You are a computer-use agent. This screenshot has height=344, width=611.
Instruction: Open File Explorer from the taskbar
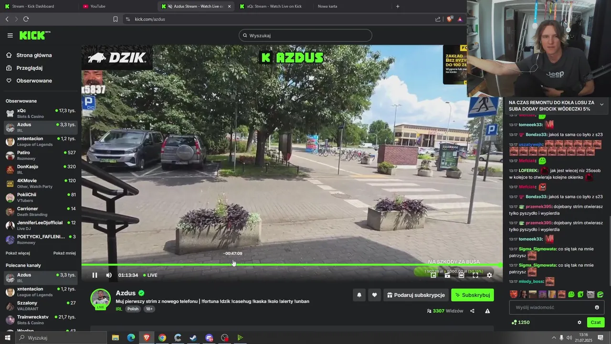click(116, 338)
